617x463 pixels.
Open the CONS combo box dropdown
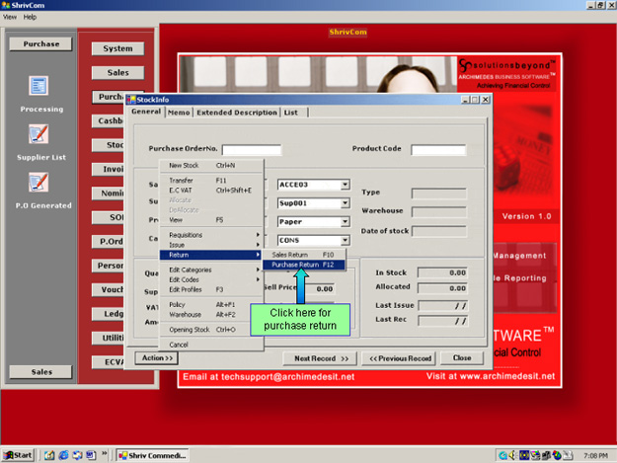pos(346,240)
